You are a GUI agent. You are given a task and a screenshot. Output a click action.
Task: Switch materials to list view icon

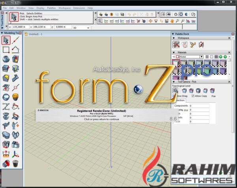tap(207, 56)
